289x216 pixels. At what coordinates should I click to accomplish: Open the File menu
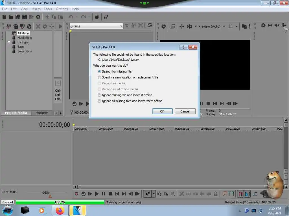coord(5,9)
